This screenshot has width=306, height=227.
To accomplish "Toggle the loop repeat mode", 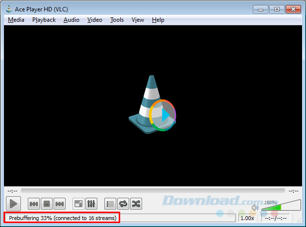I will pyautogui.click(x=123, y=204).
